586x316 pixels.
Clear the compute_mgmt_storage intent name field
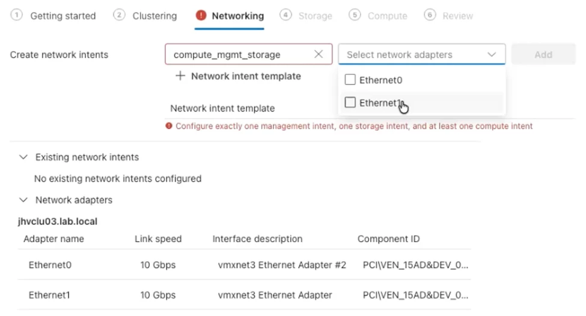pos(319,55)
